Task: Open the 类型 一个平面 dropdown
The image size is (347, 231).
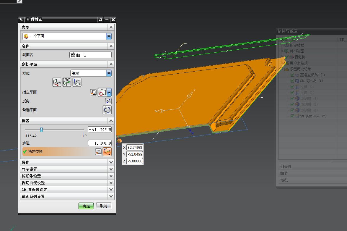Action: click(x=109, y=36)
